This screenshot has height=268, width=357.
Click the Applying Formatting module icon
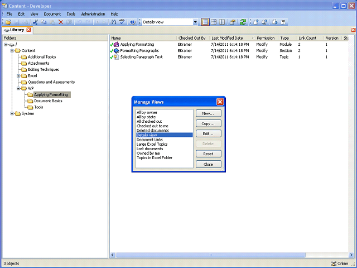coord(117,45)
